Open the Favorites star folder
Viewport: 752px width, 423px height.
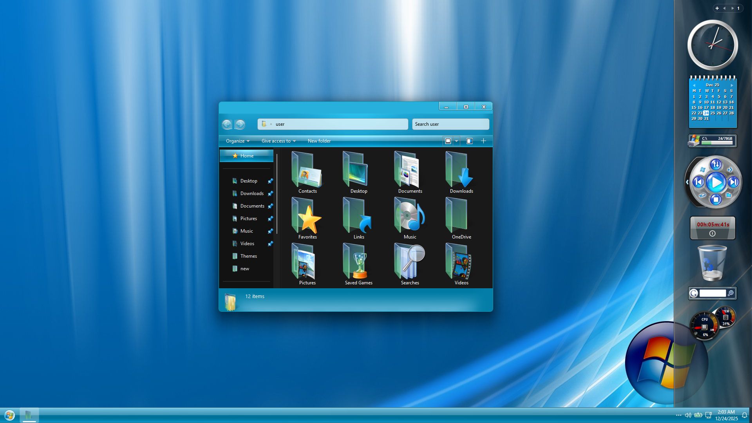pos(307,218)
